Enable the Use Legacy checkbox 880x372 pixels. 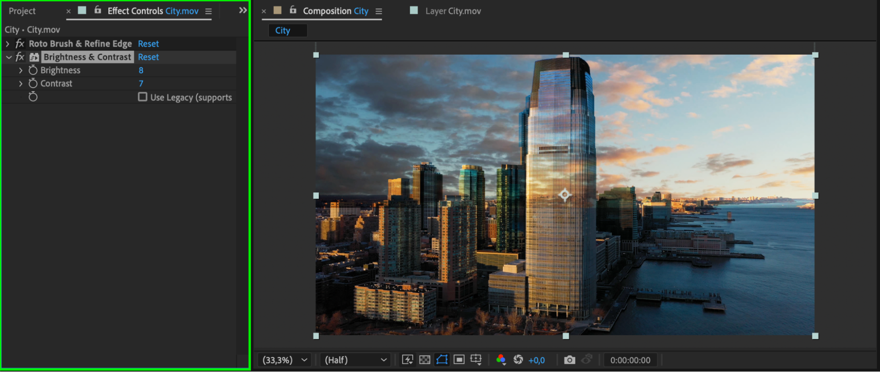[x=142, y=97]
